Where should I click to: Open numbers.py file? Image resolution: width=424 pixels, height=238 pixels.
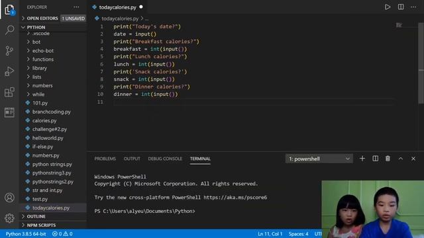click(x=46, y=155)
